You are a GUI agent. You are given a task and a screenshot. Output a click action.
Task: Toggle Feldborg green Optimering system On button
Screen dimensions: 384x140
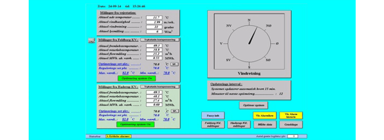click(137, 78)
